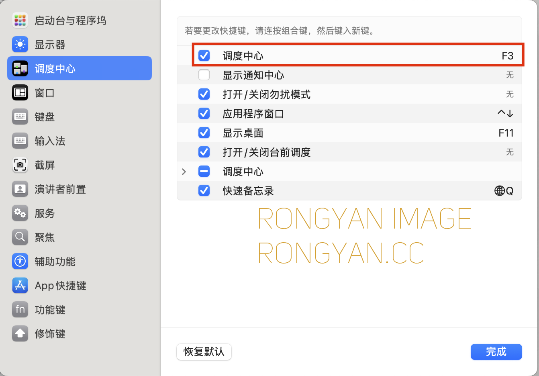Screen dimensions: 539x376
Task: Click the 显示器 brightness icon
Action: tap(20, 44)
